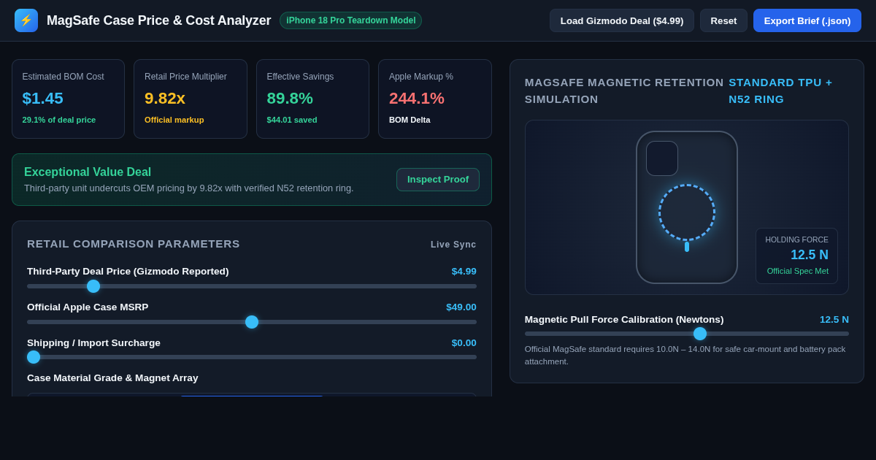The width and height of the screenshot is (876, 460).
Task: Click the Official Spec Met status
Action: 798,271
